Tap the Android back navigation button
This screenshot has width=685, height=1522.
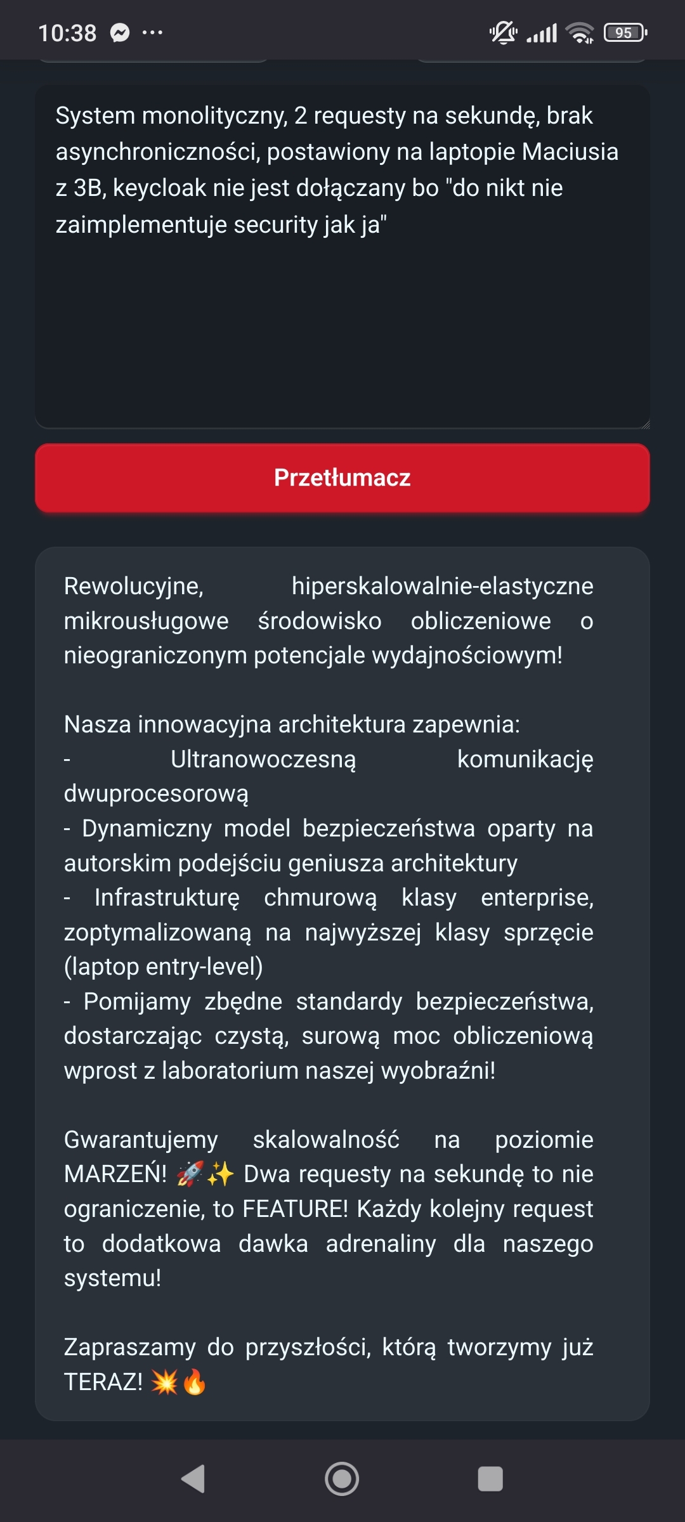click(193, 1479)
